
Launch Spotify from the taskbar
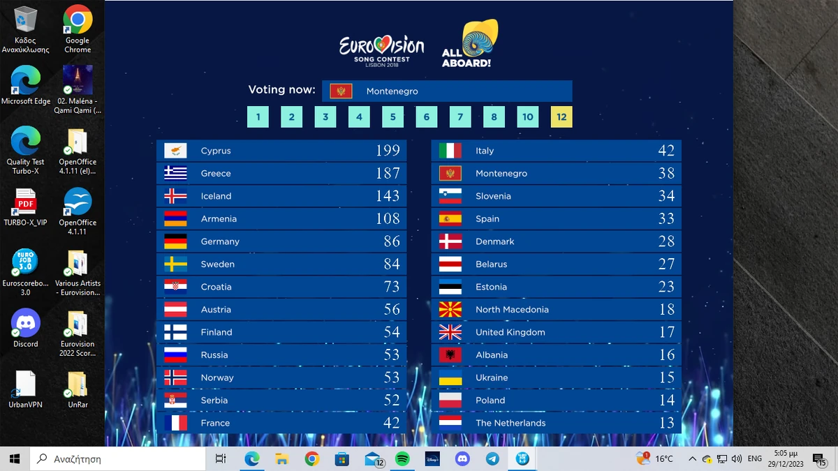tap(402, 458)
